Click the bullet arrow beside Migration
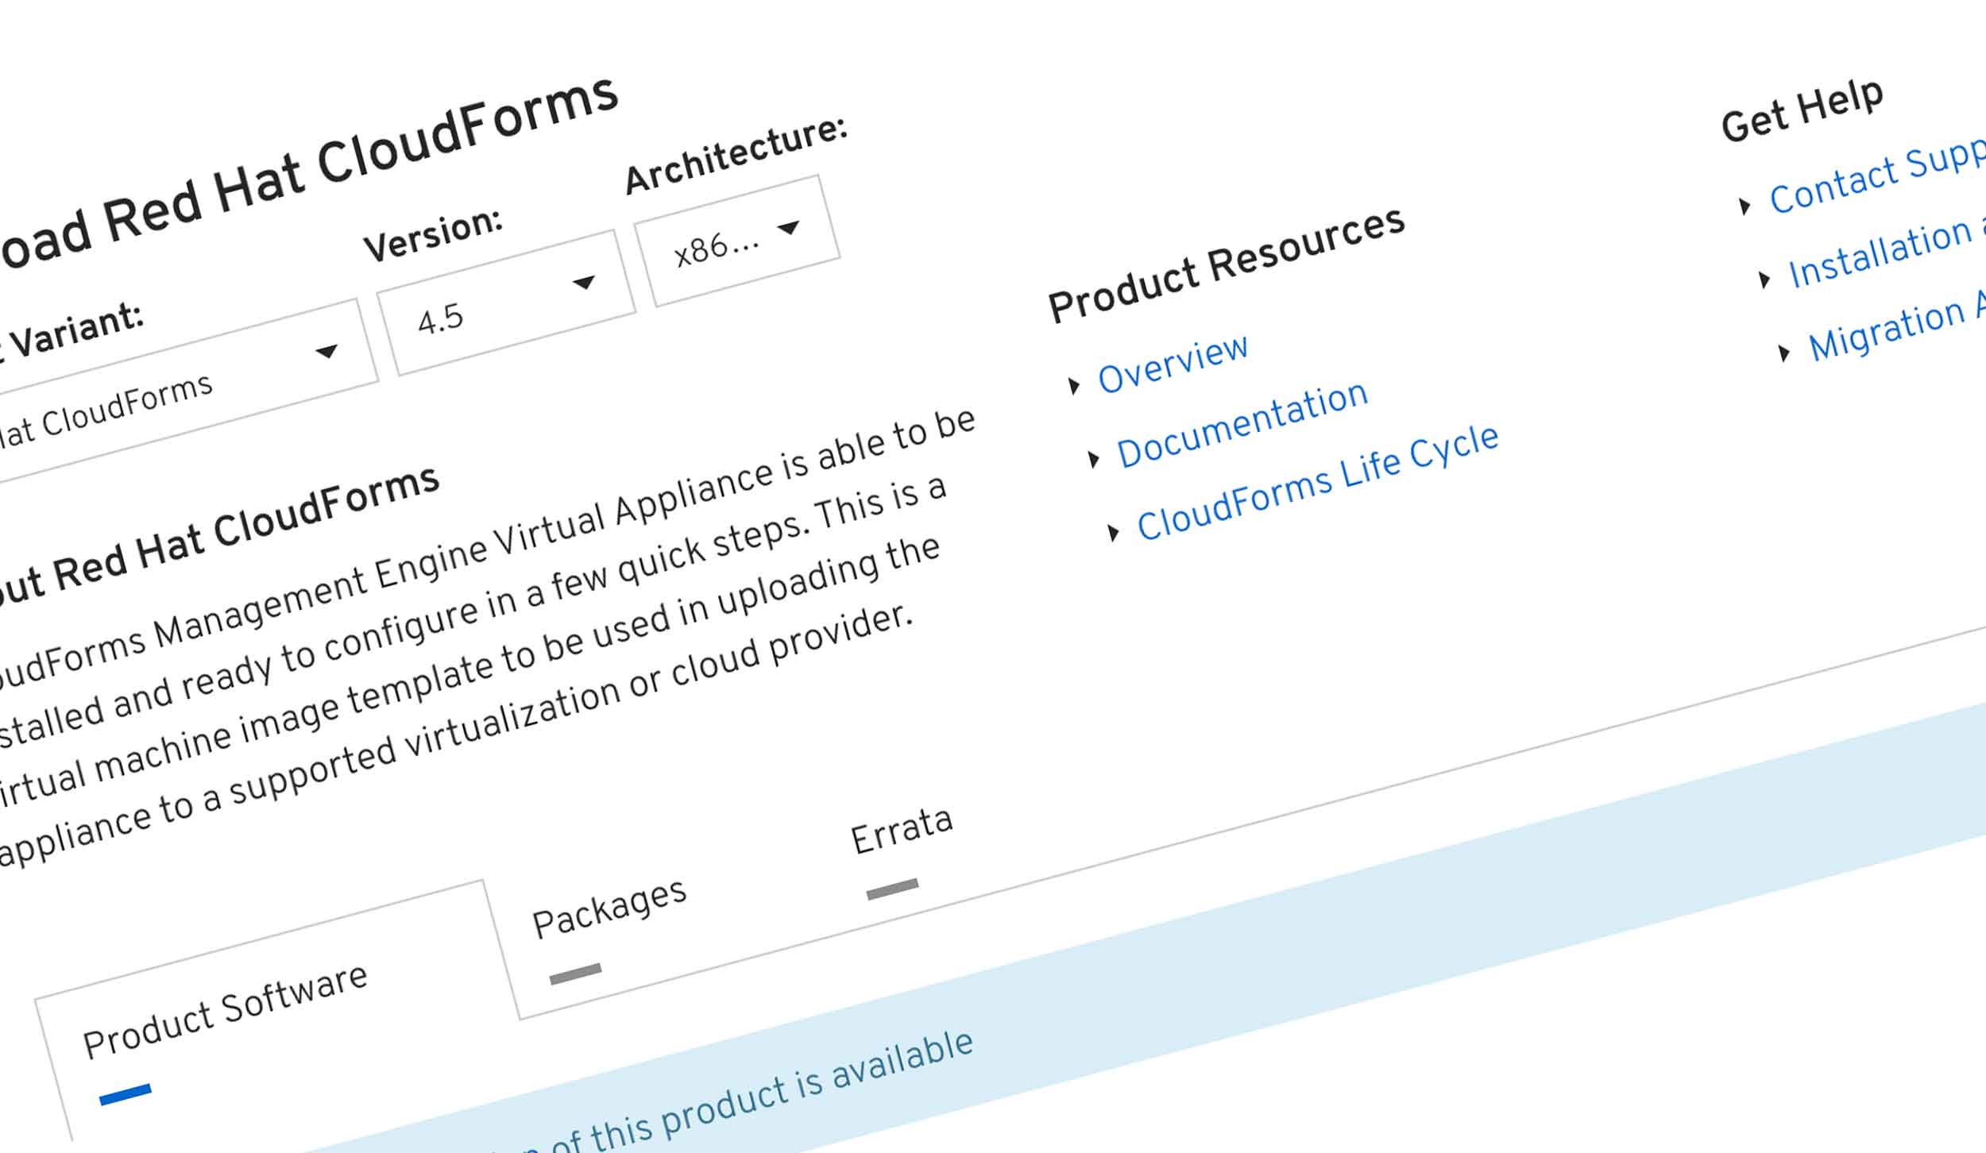 pyautogui.click(x=1784, y=353)
